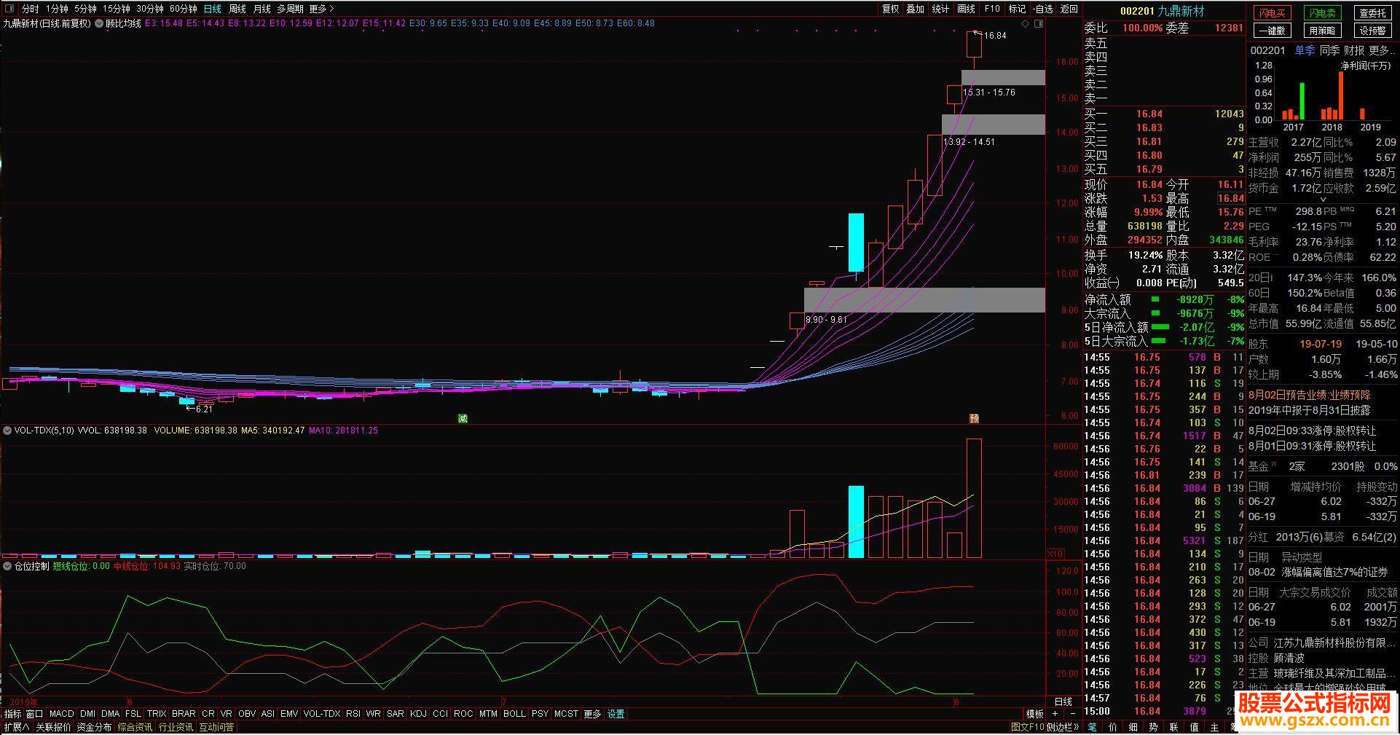The width and height of the screenshot is (1400, 735).
Task: Select the 财报 financial report tab
Action: [1354, 50]
